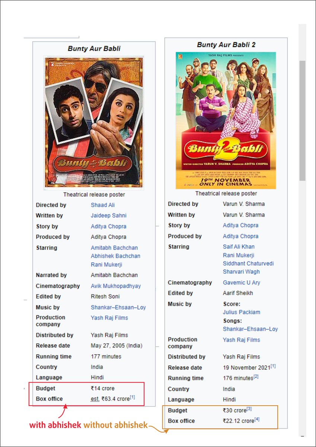Open the Siddhant Chaturvedi link
This screenshot has width=316, height=447.
click(248, 263)
